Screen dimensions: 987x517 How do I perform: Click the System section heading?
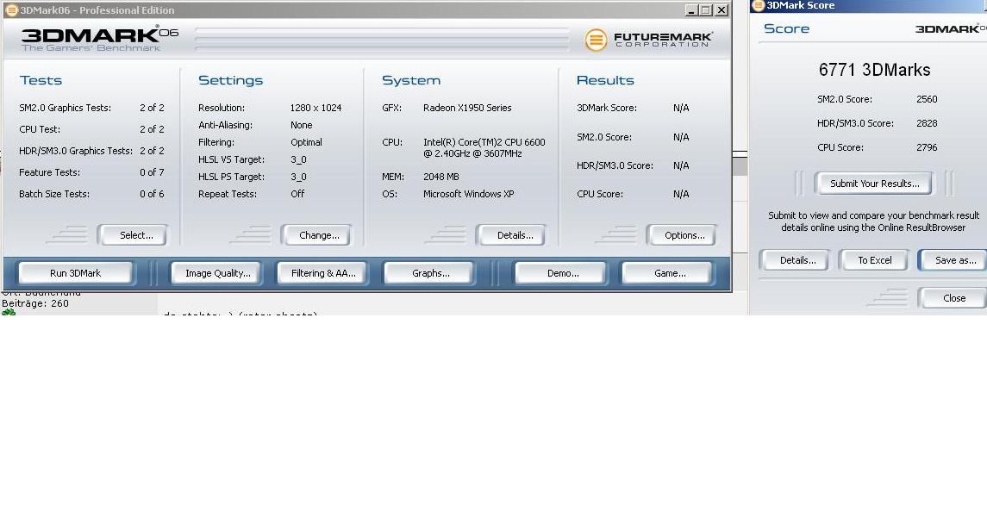411,80
